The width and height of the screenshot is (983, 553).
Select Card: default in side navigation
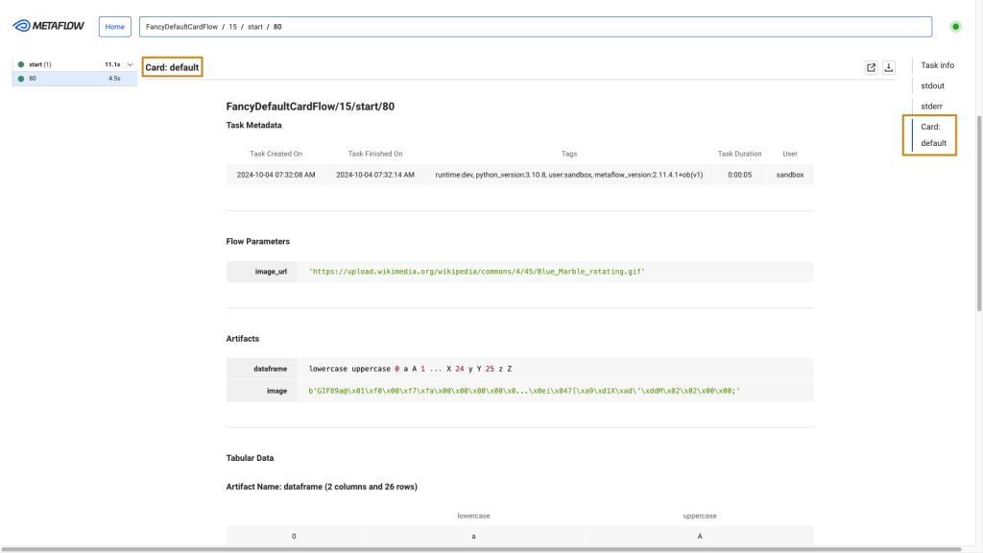click(x=933, y=134)
